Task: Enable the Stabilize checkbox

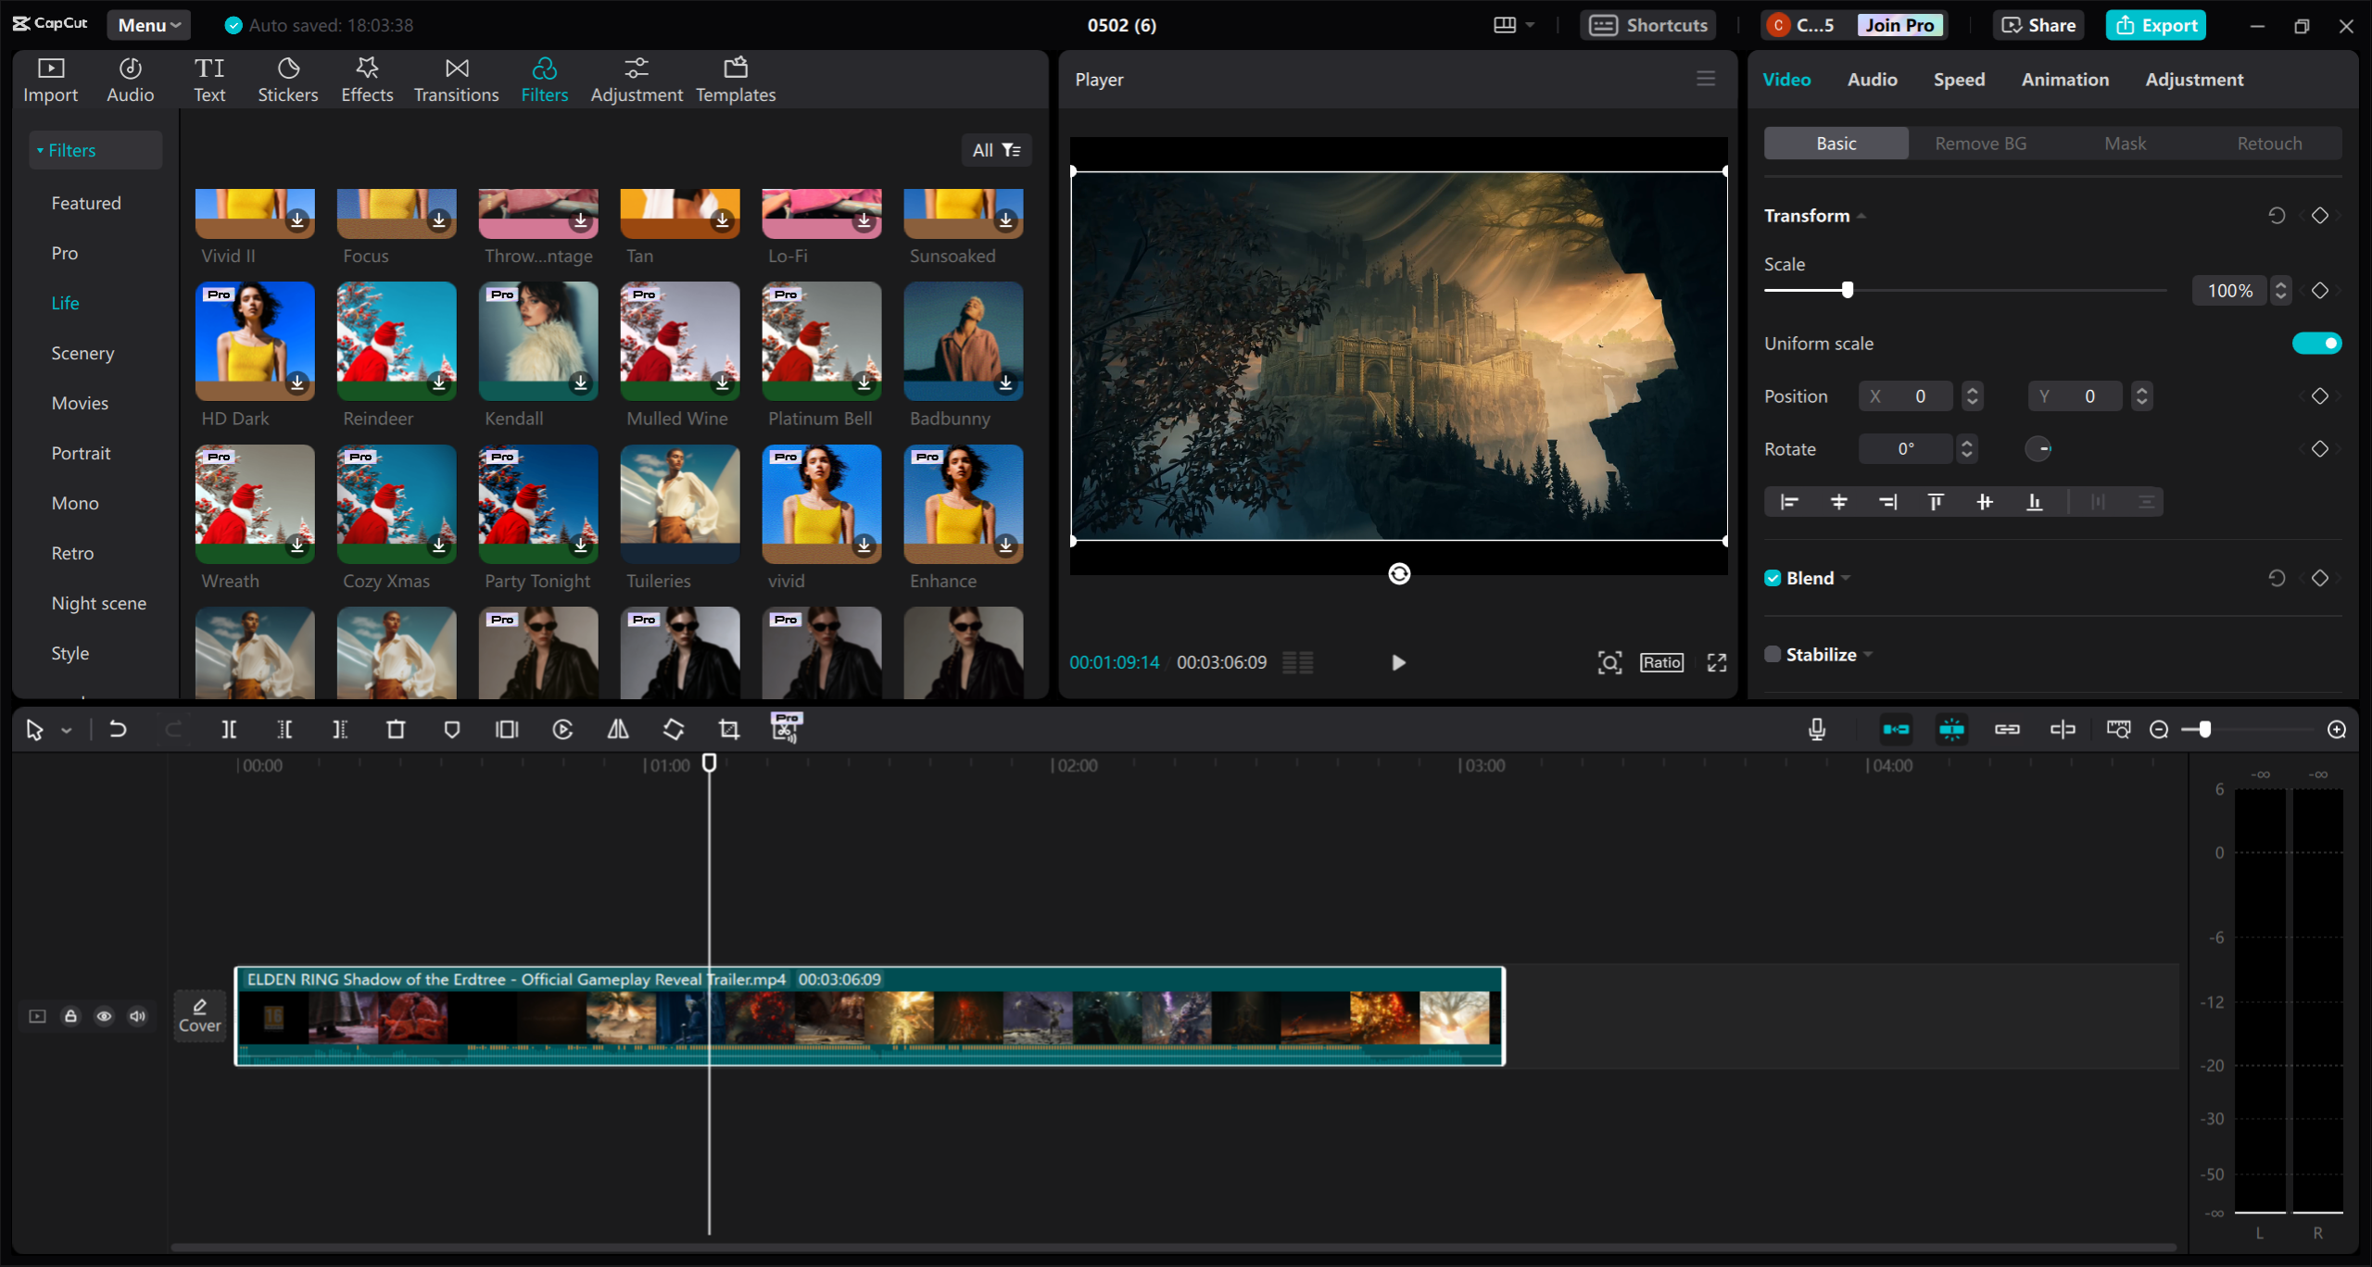Action: coord(1772,653)
